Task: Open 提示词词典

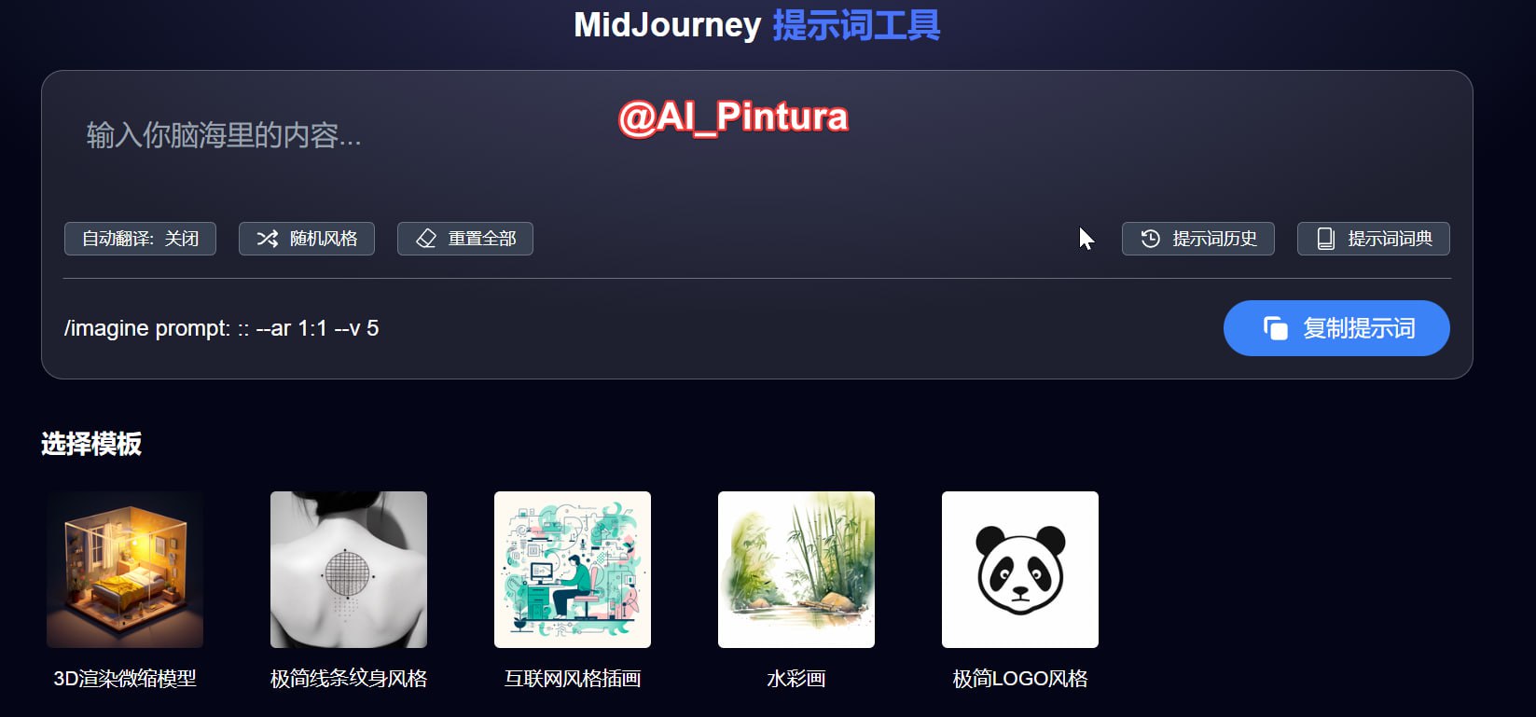Action: point(1374,239)
